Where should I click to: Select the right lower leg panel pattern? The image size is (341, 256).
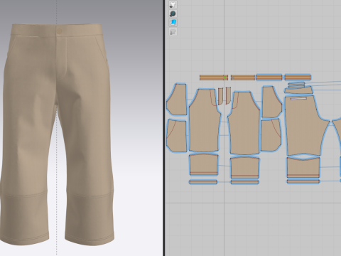tap(303, 167)
